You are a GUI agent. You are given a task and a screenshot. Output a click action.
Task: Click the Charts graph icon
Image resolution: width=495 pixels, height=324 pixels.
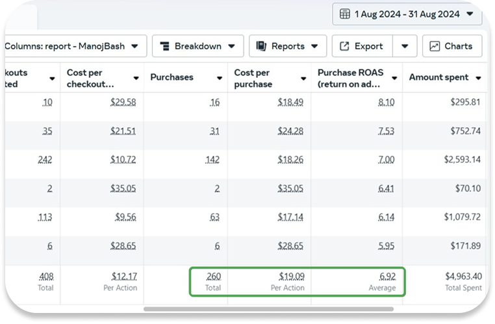(x=434, y=47)
